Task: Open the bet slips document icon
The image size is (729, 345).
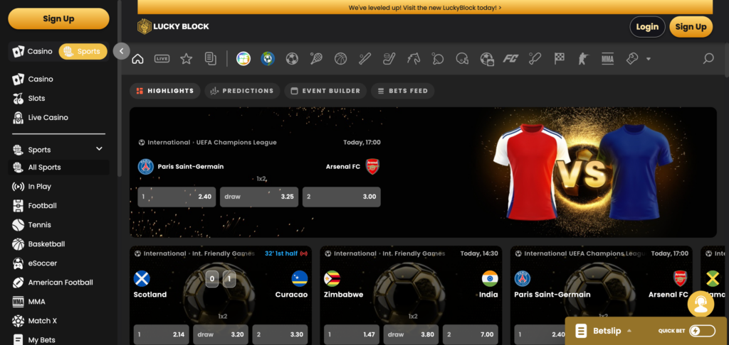Action: (211, 59)
